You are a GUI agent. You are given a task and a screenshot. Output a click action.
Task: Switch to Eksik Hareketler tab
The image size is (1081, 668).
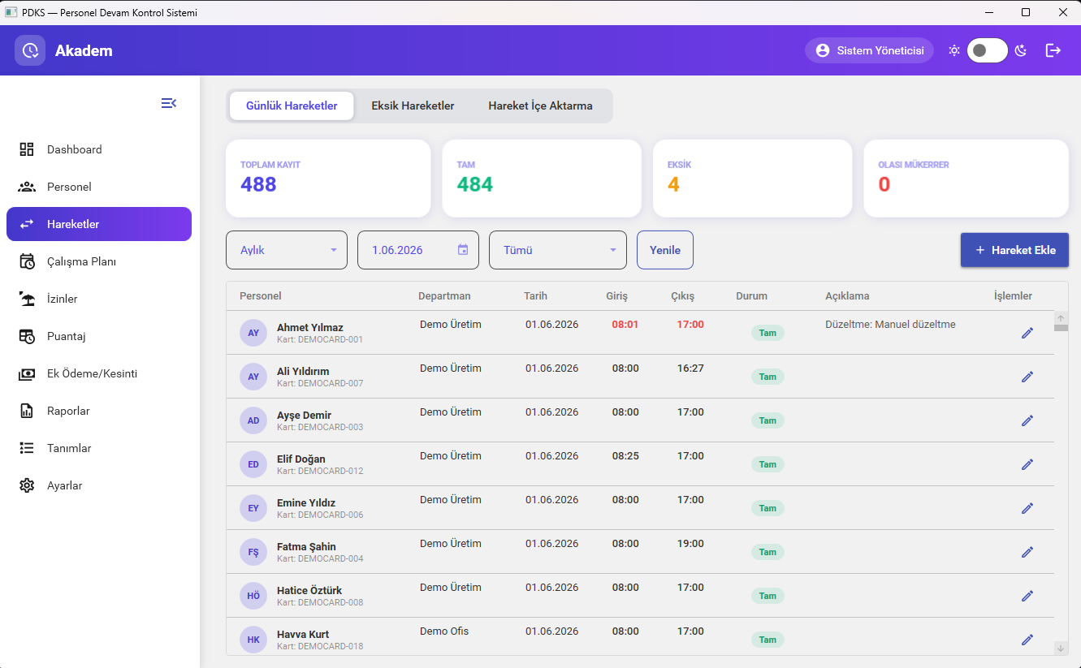click(413, 106)
